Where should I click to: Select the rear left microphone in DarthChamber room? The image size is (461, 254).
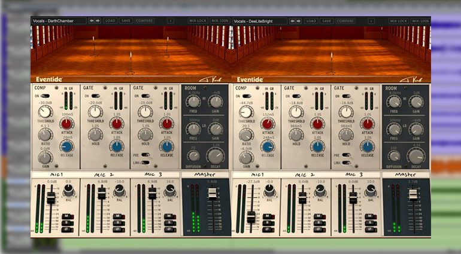94,47
